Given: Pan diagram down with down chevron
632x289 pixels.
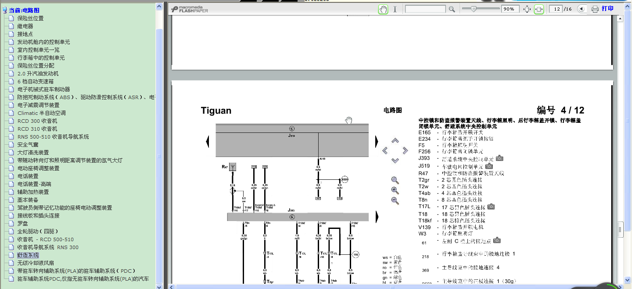Looking at the screenshot, I should pos(395,161).
